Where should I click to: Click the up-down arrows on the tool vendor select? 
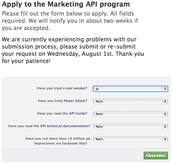165,89
